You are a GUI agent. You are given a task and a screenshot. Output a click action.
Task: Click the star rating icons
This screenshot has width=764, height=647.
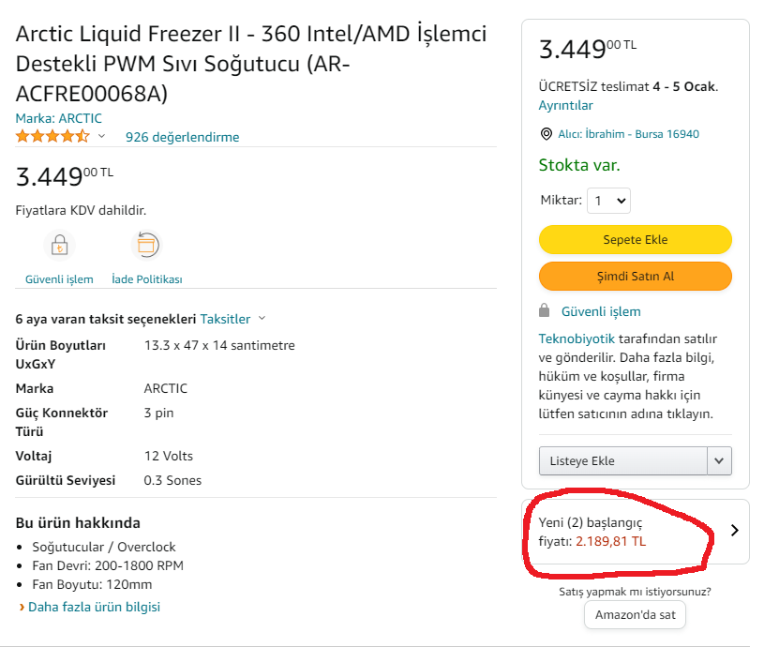(x=52, y=137)
